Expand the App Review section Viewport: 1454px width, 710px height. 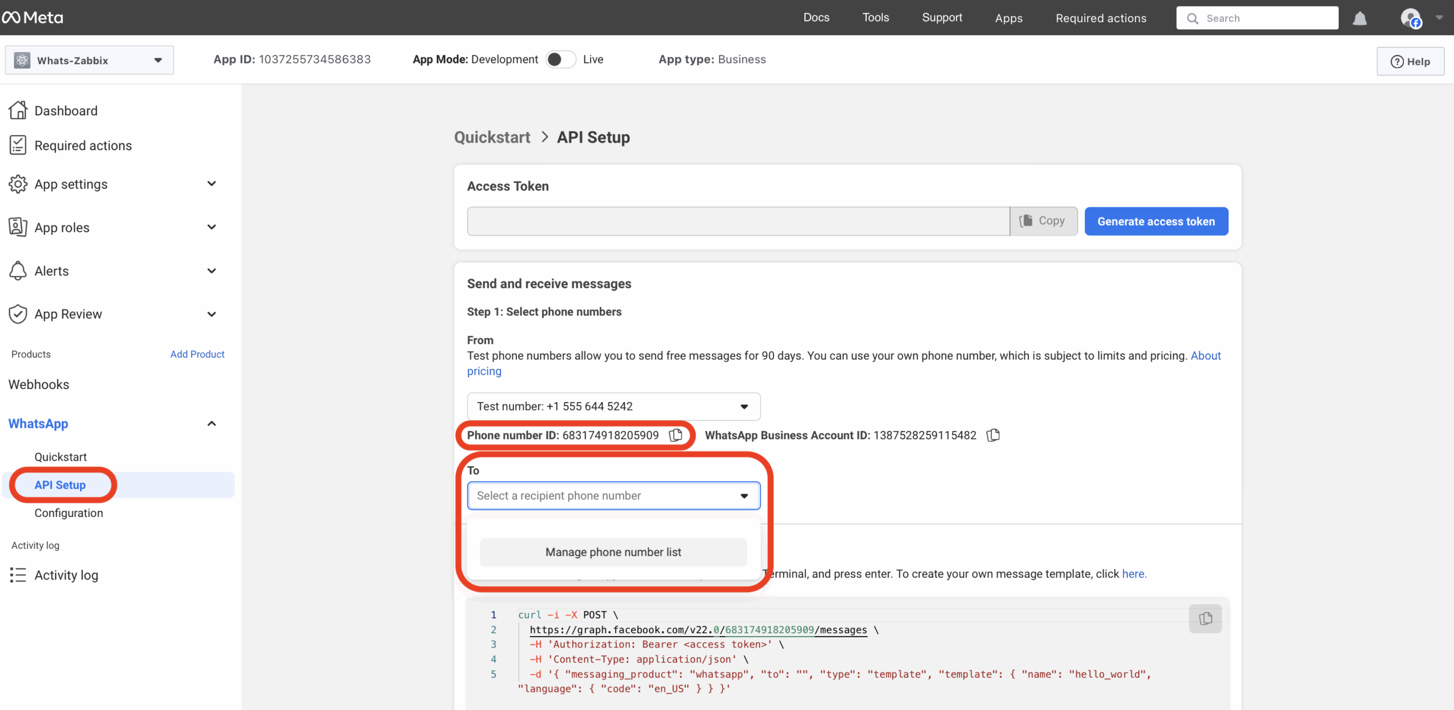point(212,314)
